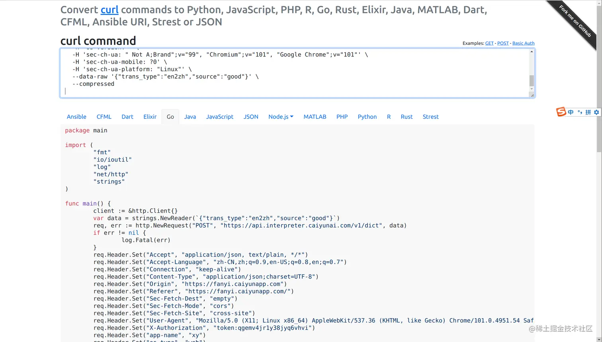602x342 pixels.
Task: Click the Content-Type header line
Action: point(206,277)
